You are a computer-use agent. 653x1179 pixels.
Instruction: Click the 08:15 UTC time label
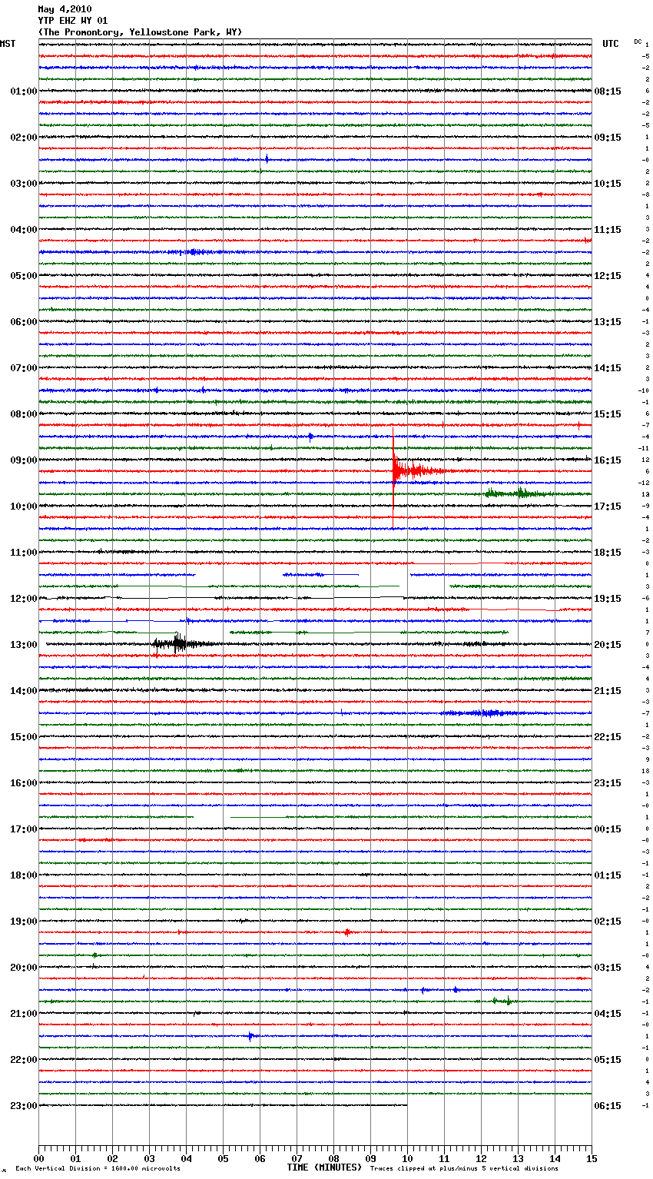pyautogui.click(x=608, y=91)
